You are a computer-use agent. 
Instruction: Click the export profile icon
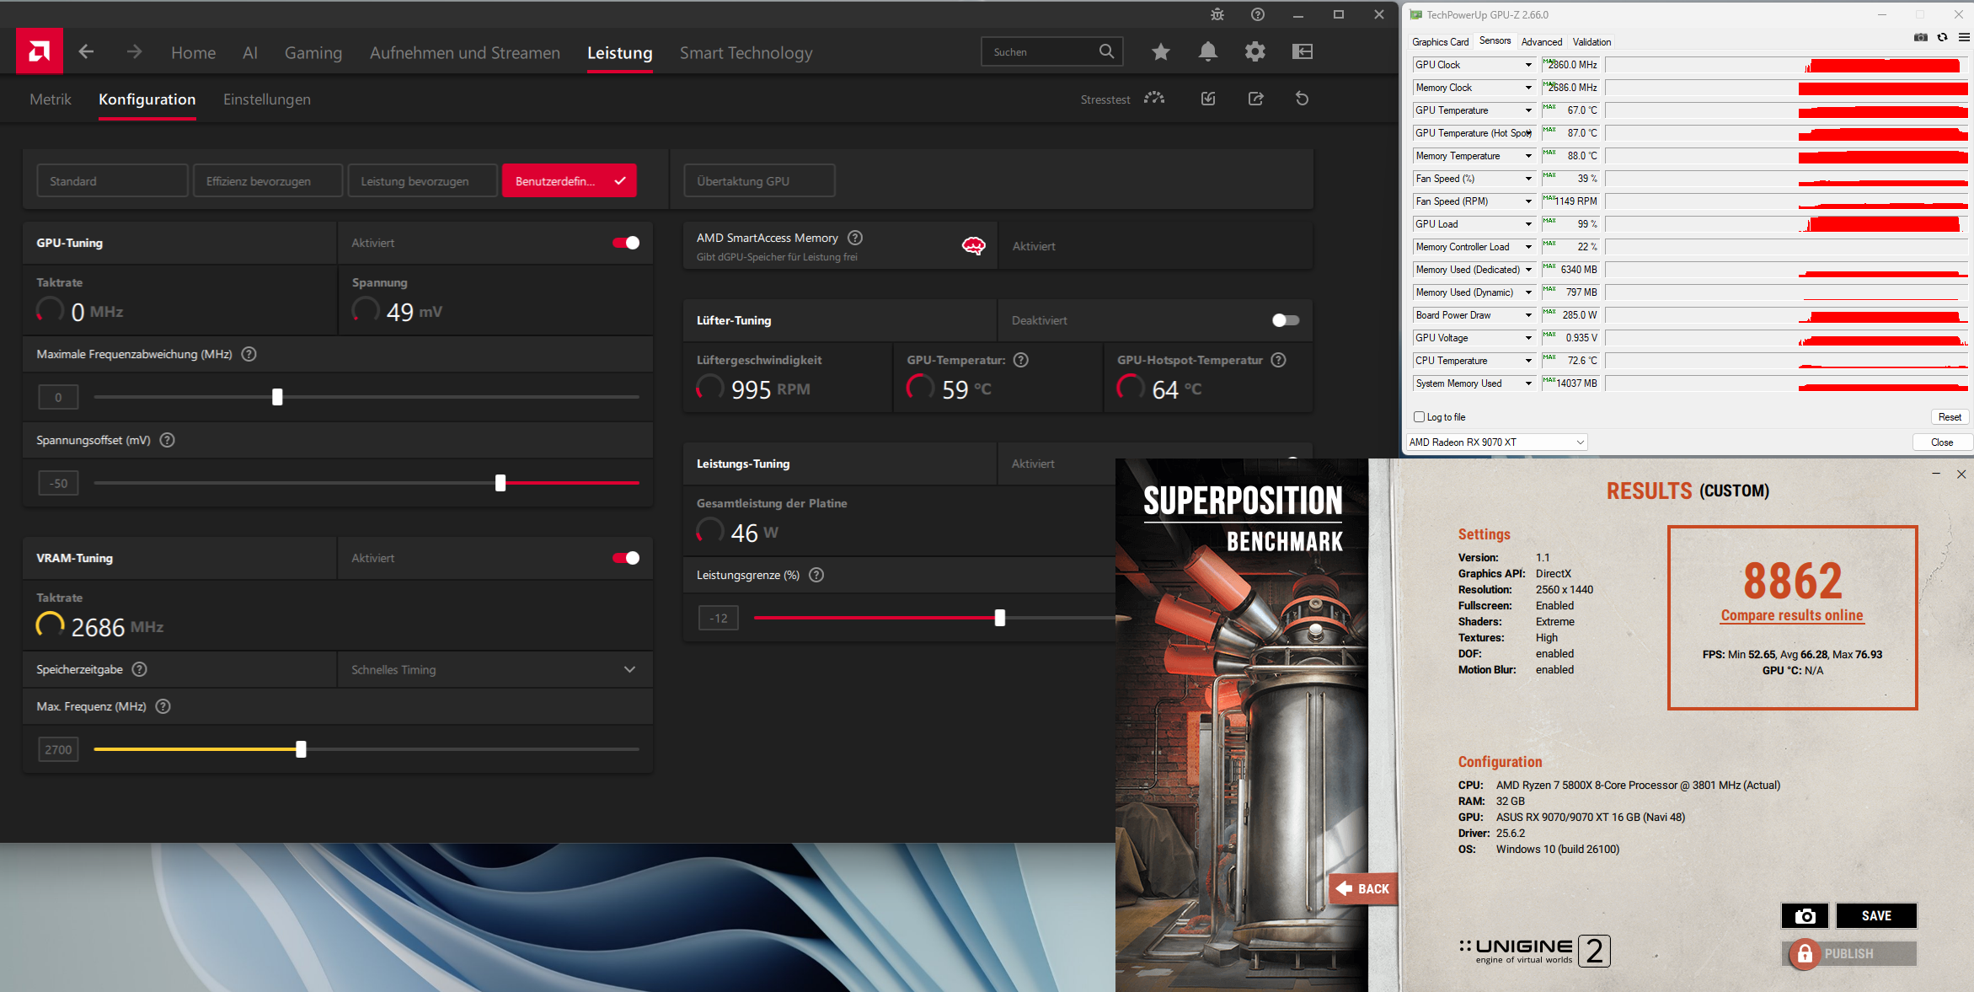pos(1255,99)
